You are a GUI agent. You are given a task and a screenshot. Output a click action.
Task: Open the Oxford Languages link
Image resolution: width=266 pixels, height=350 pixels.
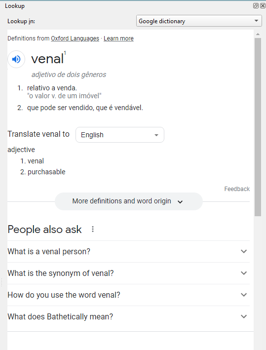point(75,39)
